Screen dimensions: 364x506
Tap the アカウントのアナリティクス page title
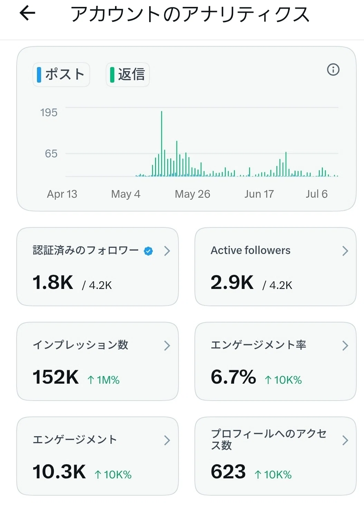(x=190, y=15)
